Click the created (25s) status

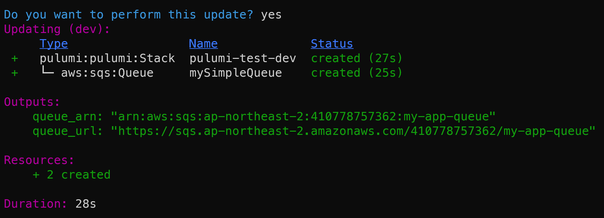[357, 73]
